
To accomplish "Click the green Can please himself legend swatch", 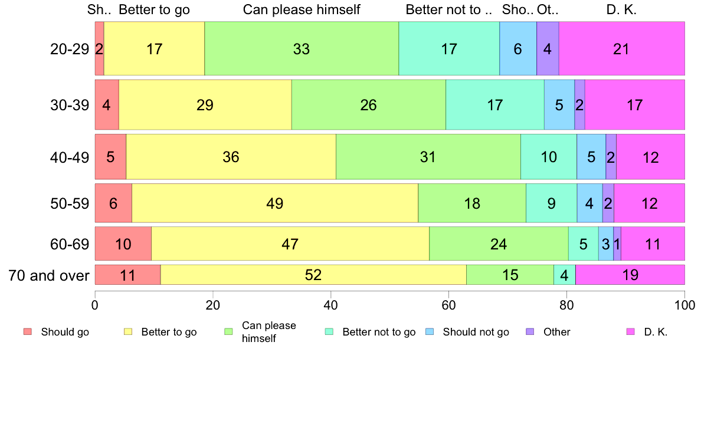I will (x=229, y=332).
